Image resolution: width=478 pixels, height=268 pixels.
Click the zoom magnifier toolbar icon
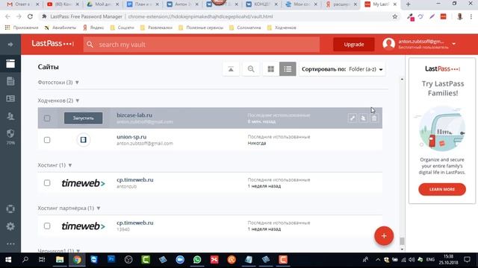pos(251,69)
